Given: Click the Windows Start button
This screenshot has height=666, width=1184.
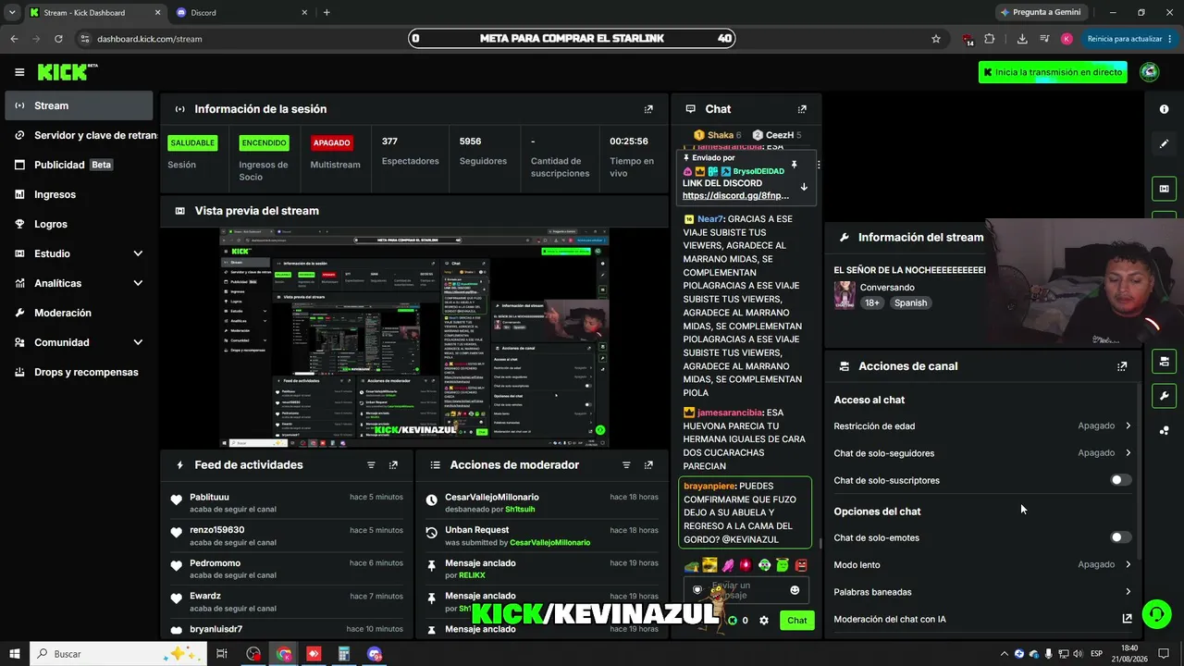Looking at the screenshot, I should [14, 654].
